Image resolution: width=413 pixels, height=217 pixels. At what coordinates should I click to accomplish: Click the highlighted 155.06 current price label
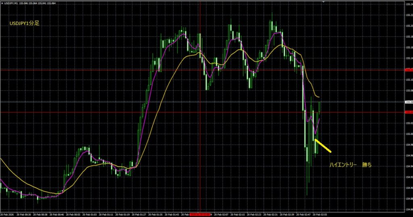click(409, 102)
